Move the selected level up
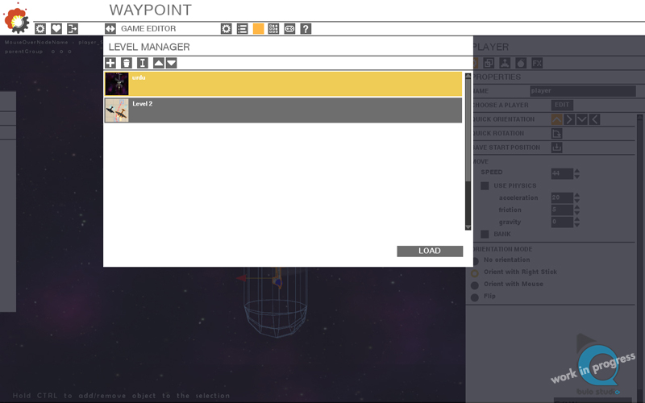Viewport: 645px width, 403px height. pos(158,63)
